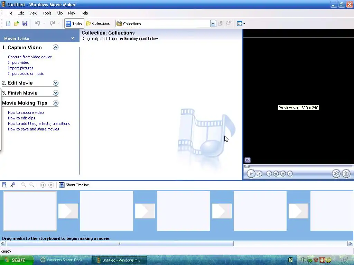Viewport: 354px width, 265px height.
Task: Click the storyboard horizontal scrollbar thumb
Action: (120, 244)
